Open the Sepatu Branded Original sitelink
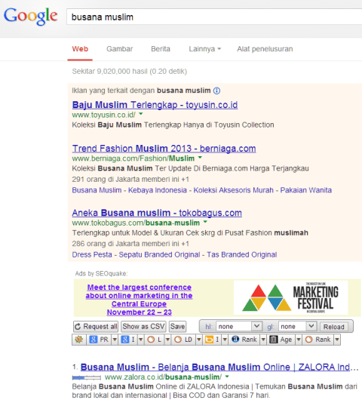362x403 pixels. (x=159, y=254)
